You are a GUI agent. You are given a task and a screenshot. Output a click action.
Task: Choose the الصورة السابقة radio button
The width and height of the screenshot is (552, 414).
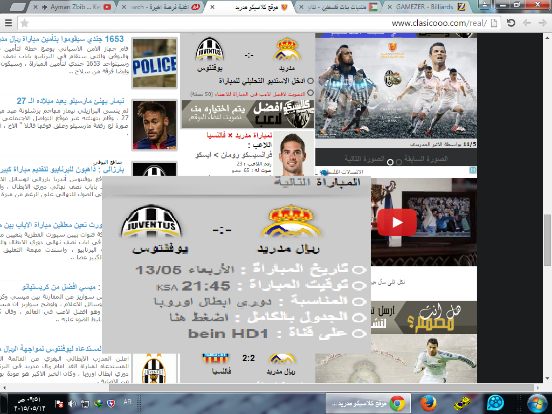[399, 162]
